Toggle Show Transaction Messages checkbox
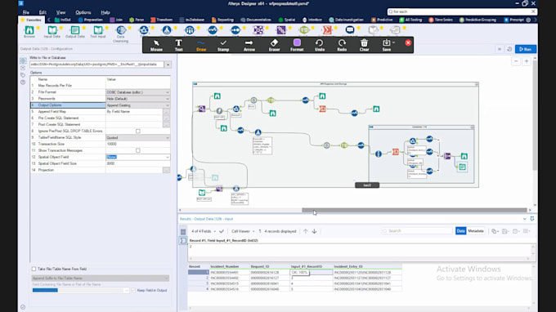Screen dimensions: 556x312 (138, 150)
